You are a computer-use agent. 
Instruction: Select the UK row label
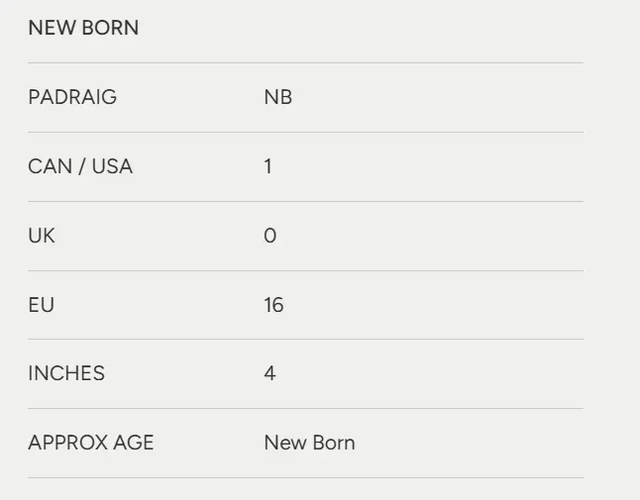(x=42, y=236)
